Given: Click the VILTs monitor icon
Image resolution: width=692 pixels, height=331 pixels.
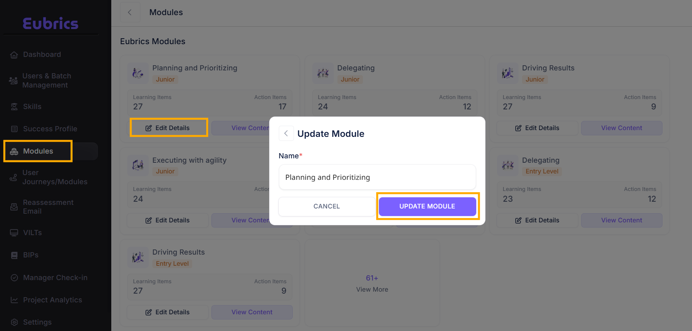Looking at the screenshot, I should click(x=14, y=233).
